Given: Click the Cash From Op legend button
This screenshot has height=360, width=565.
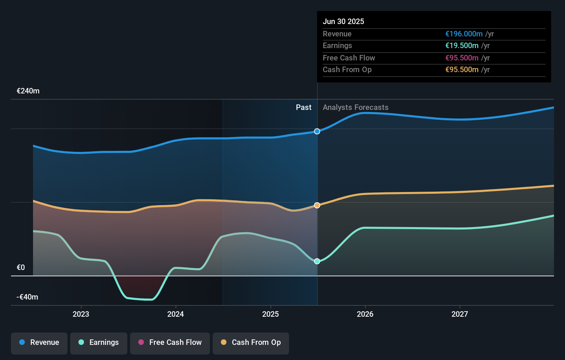Looking at the screenshot, I should pyautogui.click(x=250, y=343).
